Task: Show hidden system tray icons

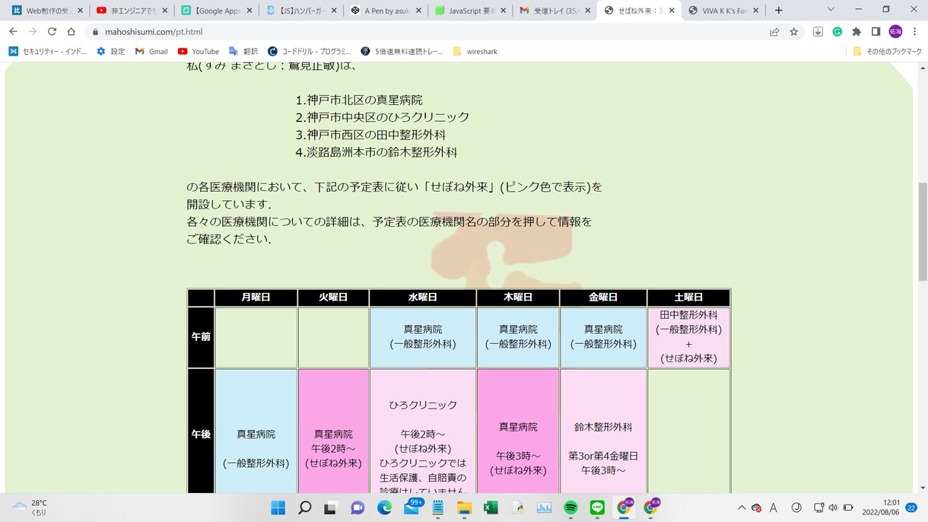Action: pyautogui.click(x=742, y=508)
